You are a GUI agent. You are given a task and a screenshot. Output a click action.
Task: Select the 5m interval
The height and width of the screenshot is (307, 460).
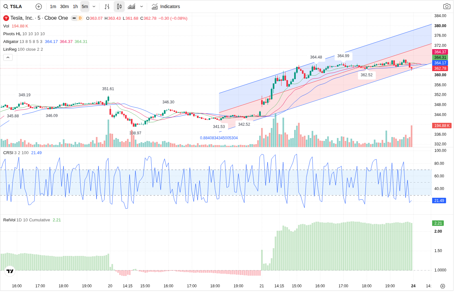[85, 6]
